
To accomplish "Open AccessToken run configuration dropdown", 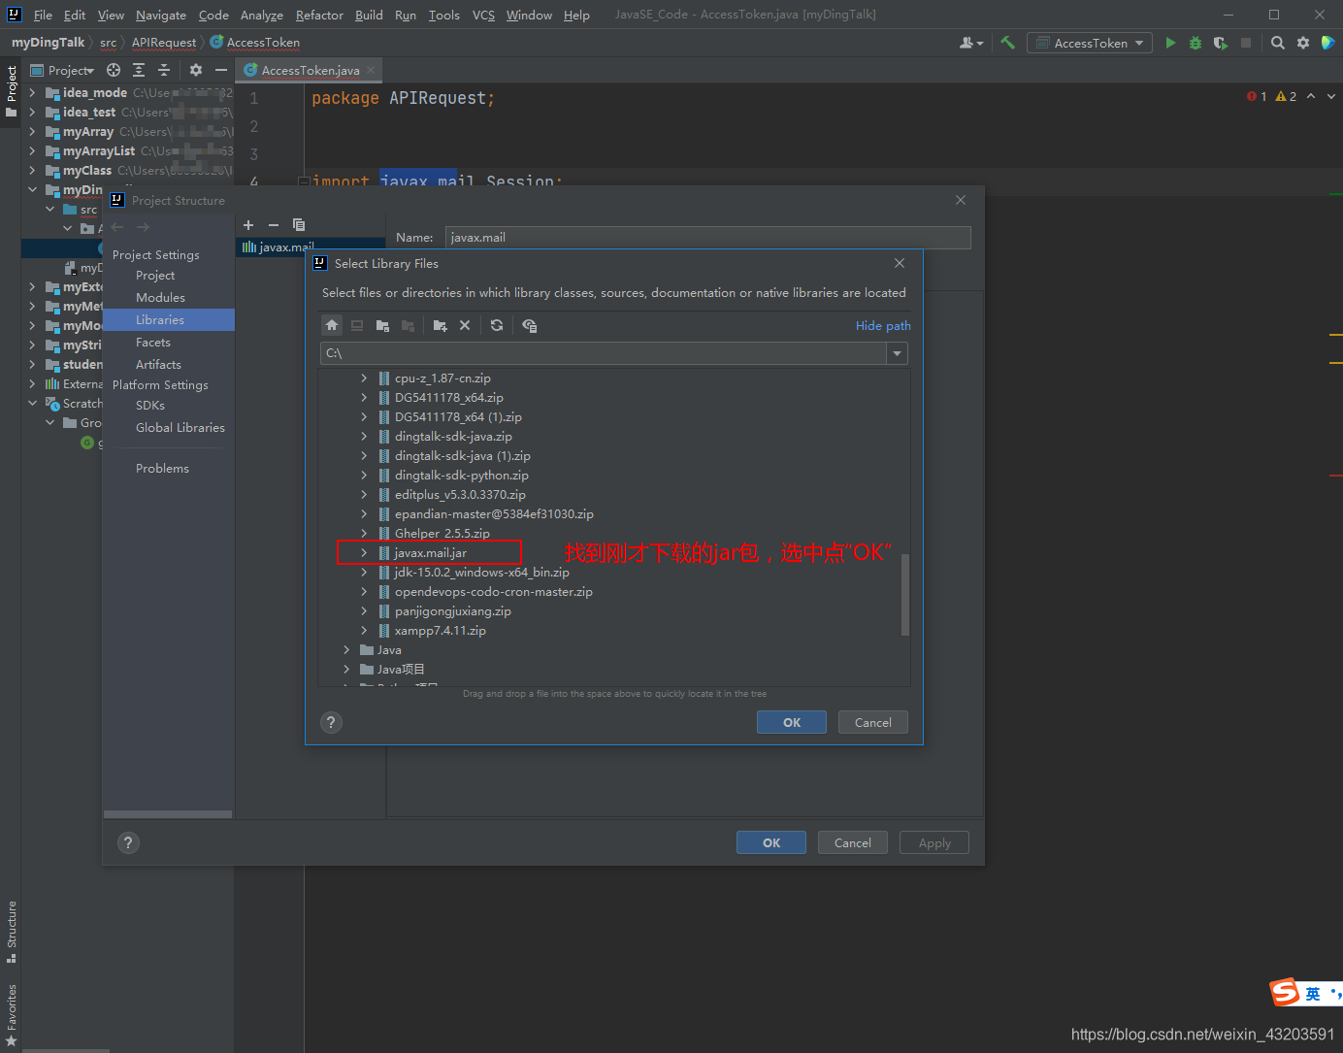I will pyautogui.click(x=1091, y=43).
